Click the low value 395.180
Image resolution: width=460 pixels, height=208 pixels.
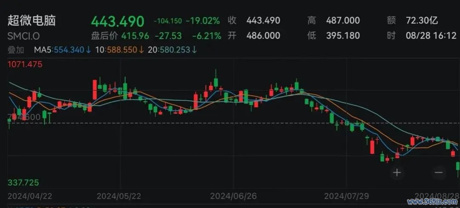pos(342,35)
